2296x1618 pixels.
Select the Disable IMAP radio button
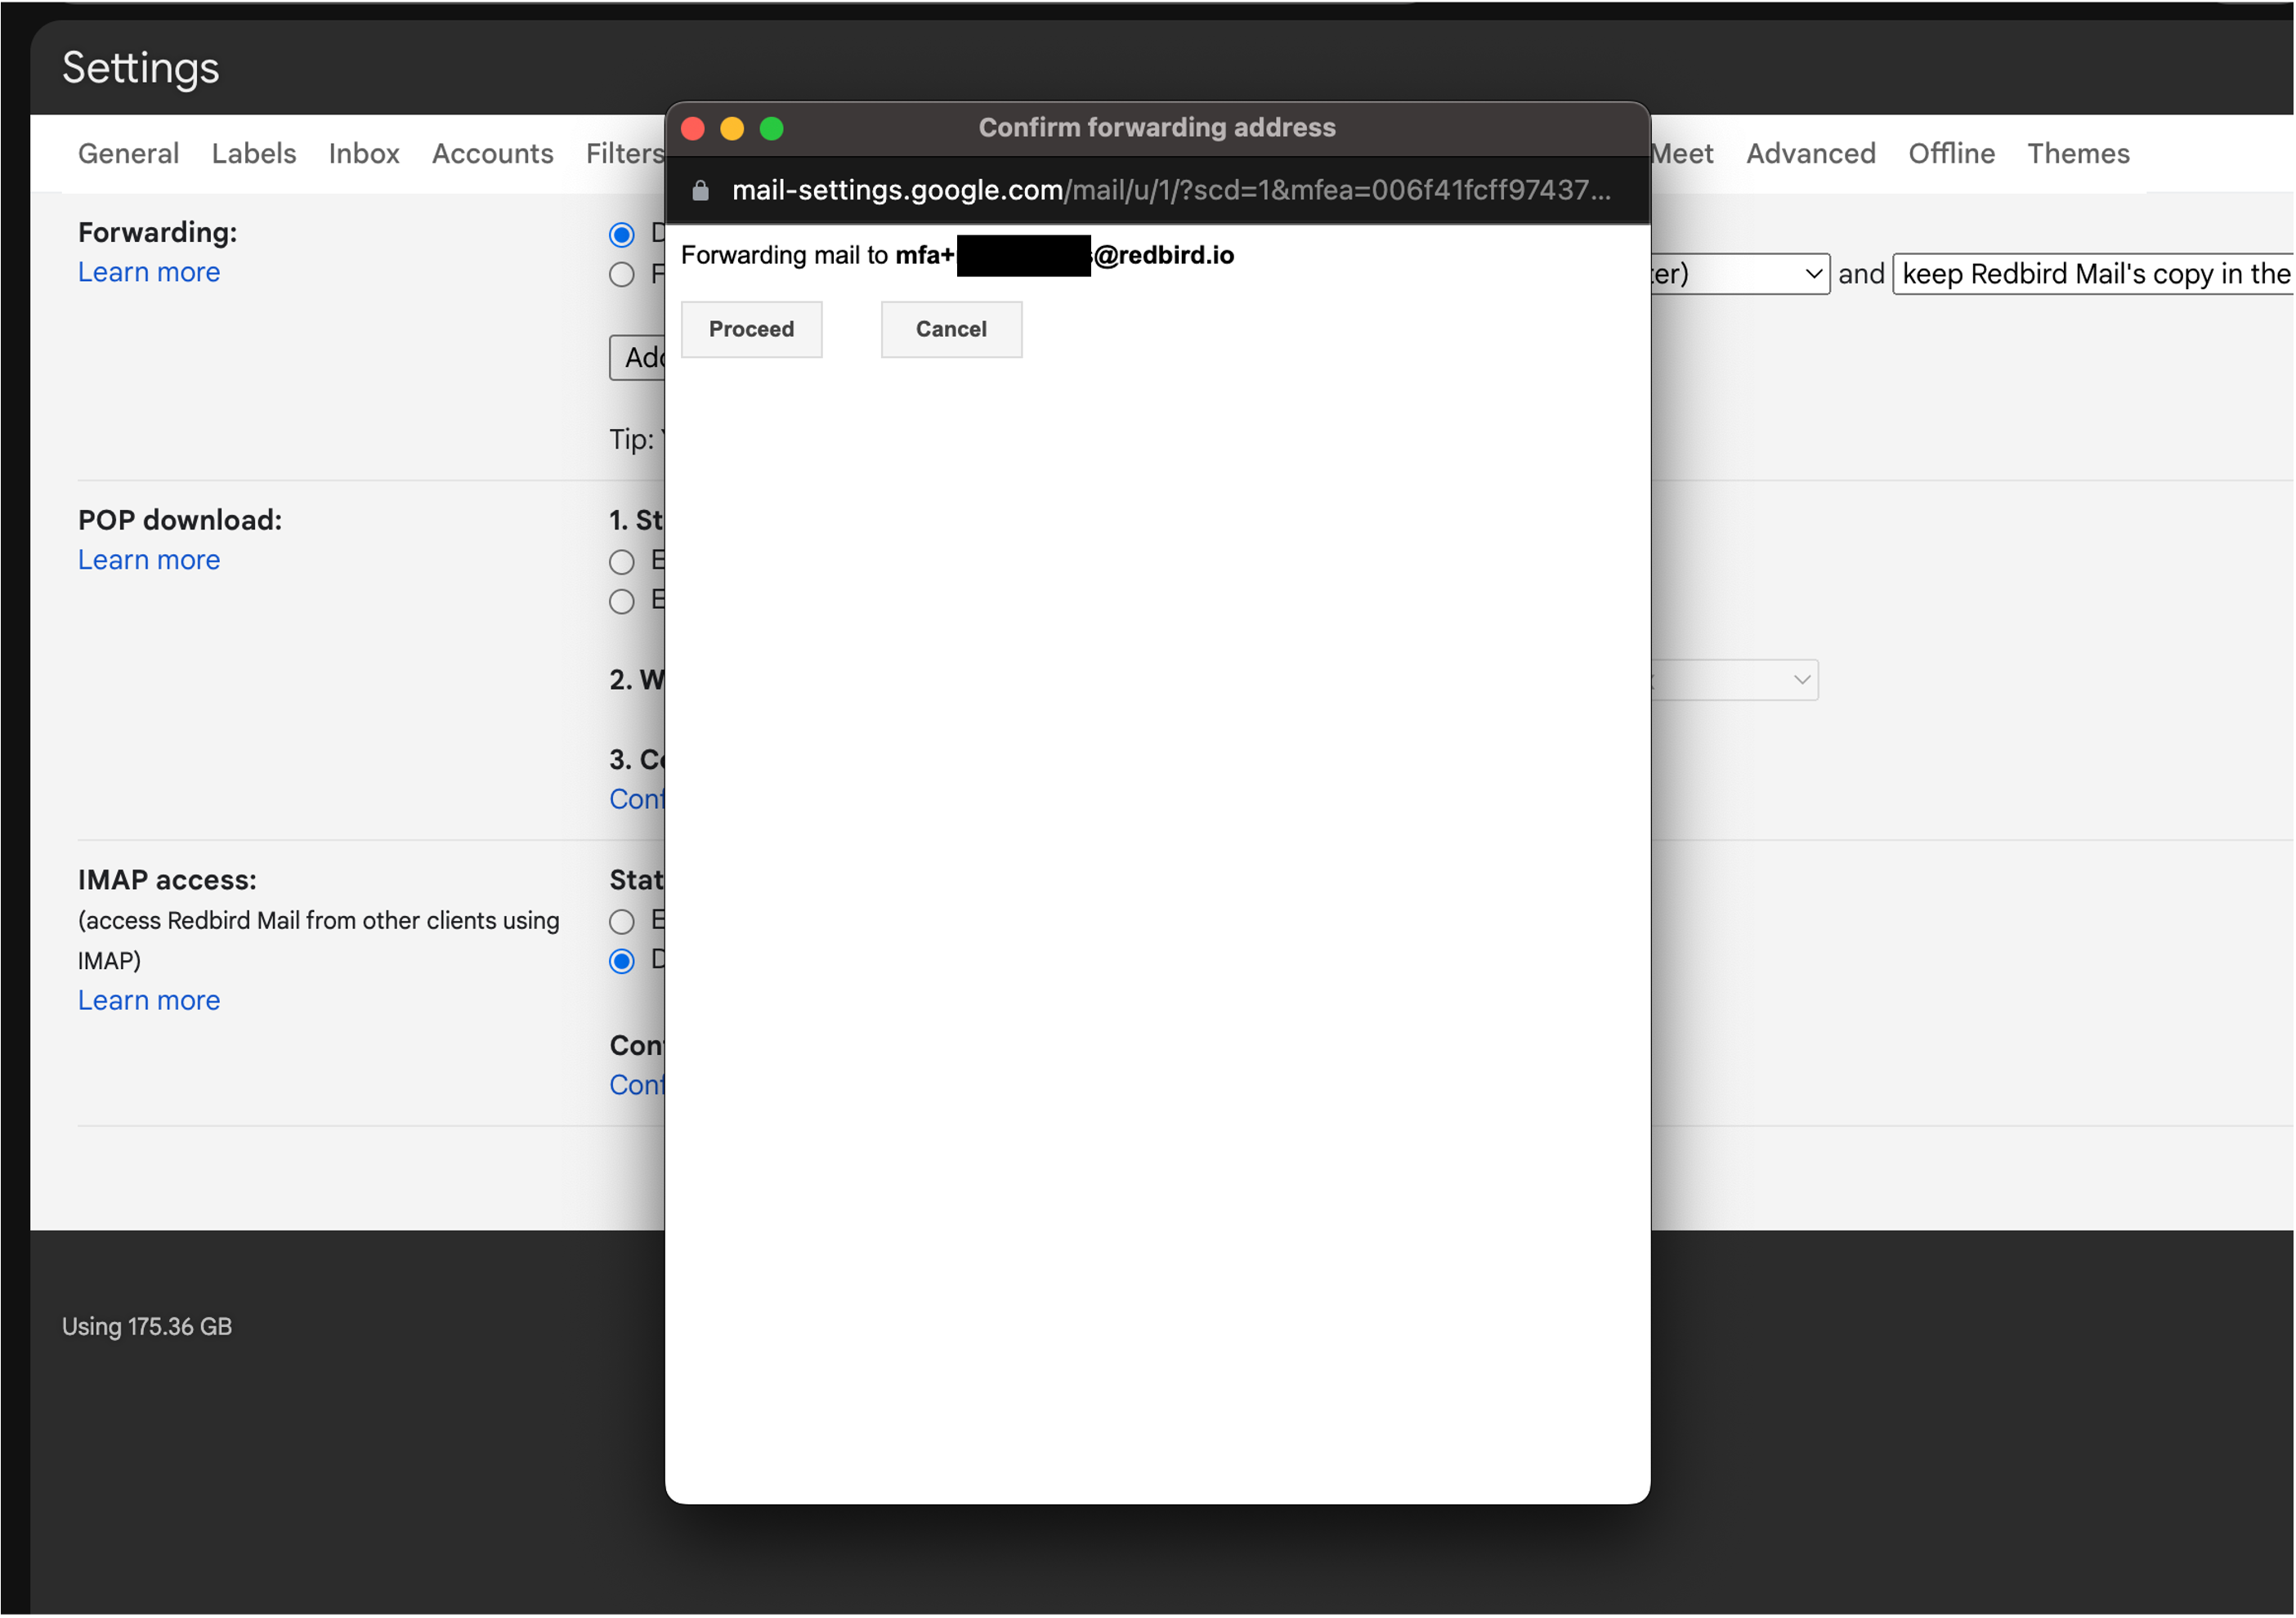(x=622, y=960)
